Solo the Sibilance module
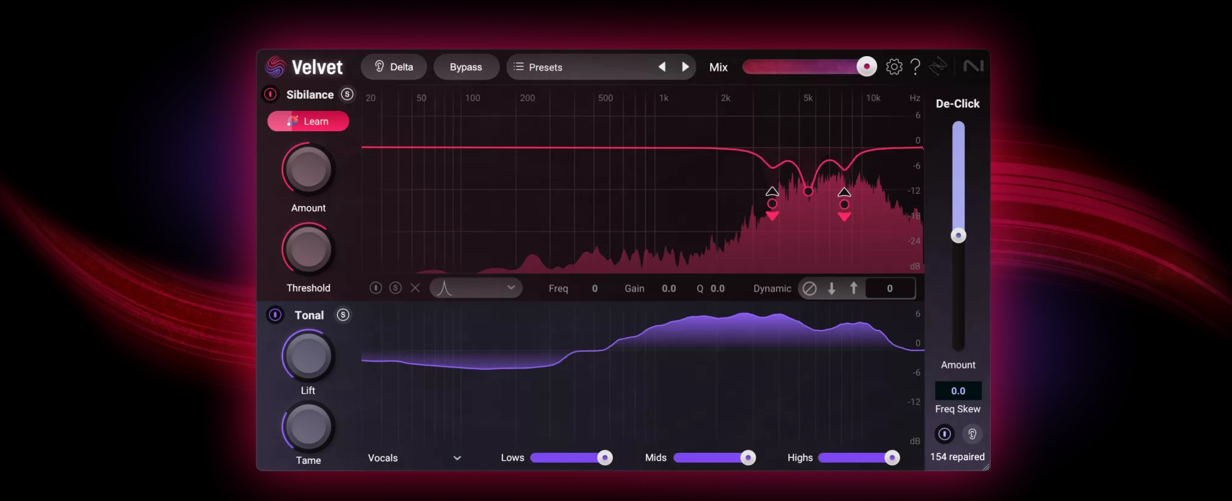This screenshot has width=1232, height=501. click(347, 94)
